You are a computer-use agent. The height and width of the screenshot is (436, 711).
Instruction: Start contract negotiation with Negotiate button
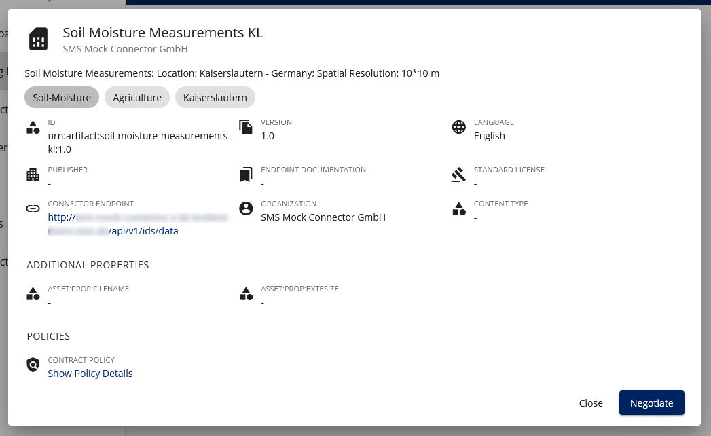click(652, 403)
